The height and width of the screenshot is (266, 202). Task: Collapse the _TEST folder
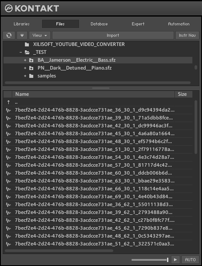pos(21,52)
